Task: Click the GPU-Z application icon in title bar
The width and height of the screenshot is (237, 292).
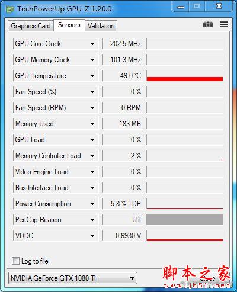Action: (x=10, y=9)
